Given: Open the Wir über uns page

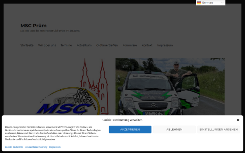Looking at the screenshot, I should pyautogui.click(x=47, y=45).
